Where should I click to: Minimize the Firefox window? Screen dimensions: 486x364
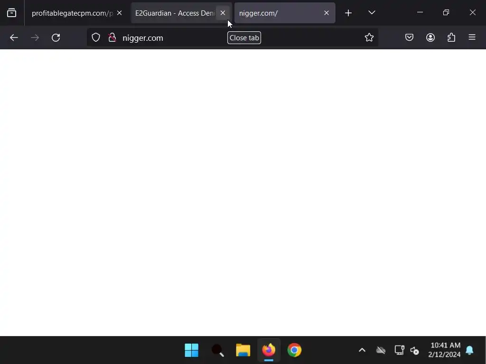(x=420, y=12)
